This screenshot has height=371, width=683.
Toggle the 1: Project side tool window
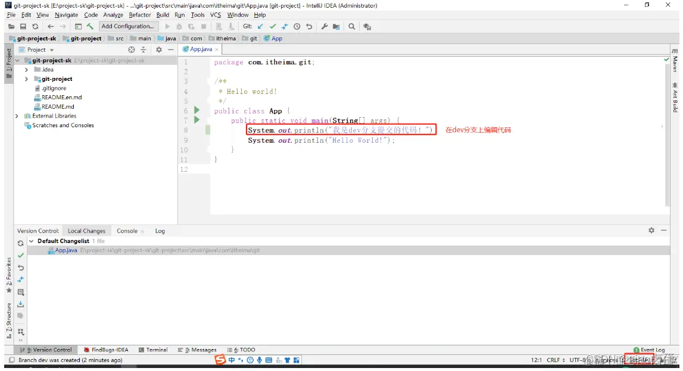[x=9, y=64]
